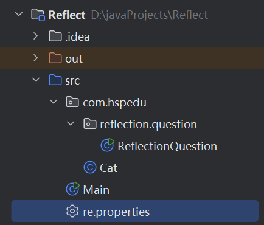This screenshot has height=225, width=264.
Task: Click the ReflectionQuestion runnable class icon
Action: 108,145
